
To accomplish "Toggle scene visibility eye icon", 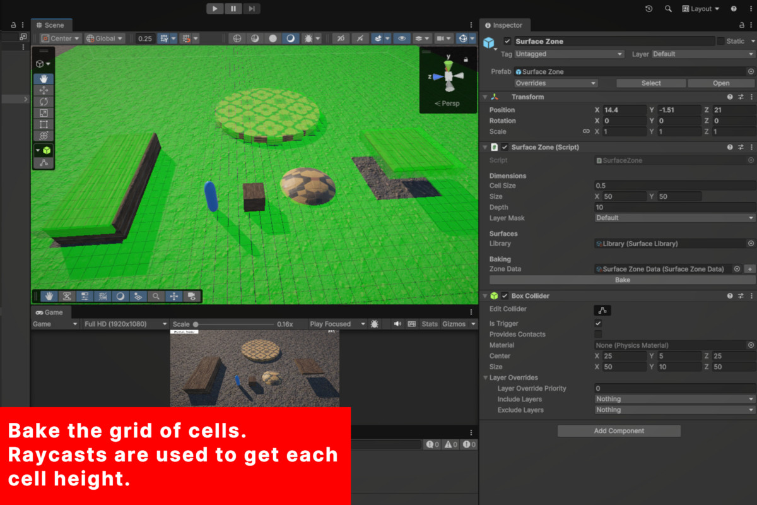I will tap(401, 39).
